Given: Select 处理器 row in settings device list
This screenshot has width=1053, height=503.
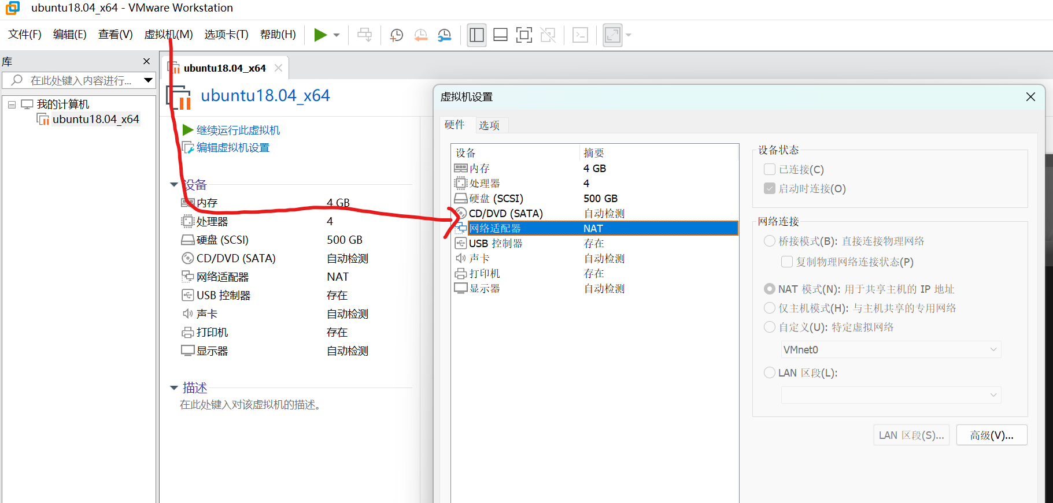Looking at the screenshot, I should point(594,183).
